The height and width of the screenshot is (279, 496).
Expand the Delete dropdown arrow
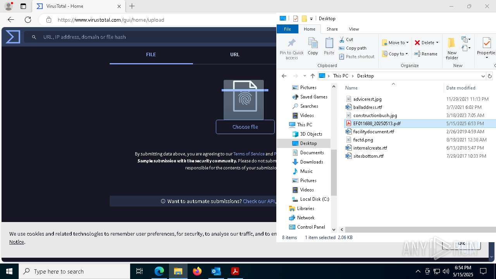click(437, 43)
